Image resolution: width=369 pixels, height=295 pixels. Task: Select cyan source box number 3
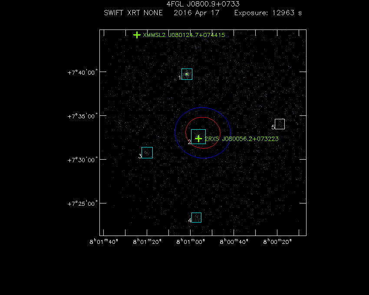coord(147,153)
